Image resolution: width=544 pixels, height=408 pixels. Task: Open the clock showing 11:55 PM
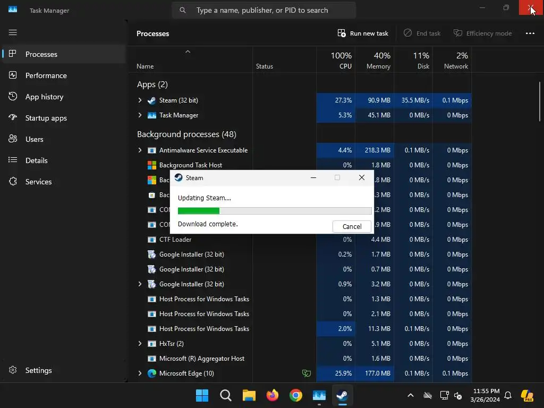click(486, 395)
